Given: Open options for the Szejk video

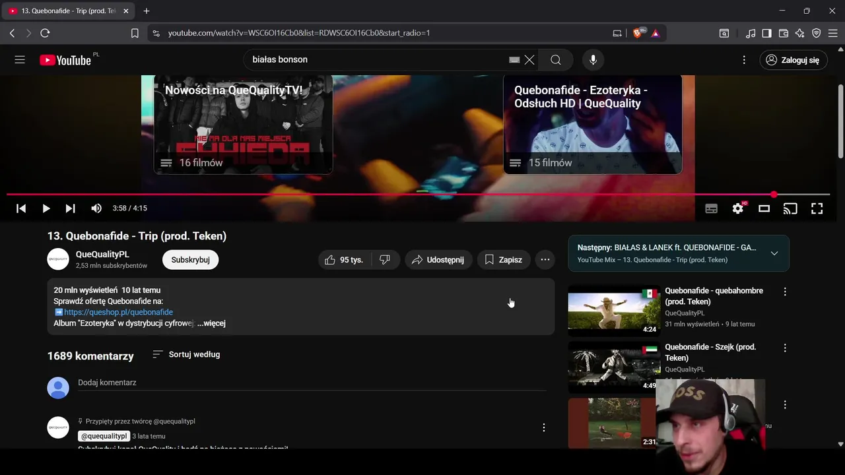Looking at the screenshot, I should click(x=785, y=348).
